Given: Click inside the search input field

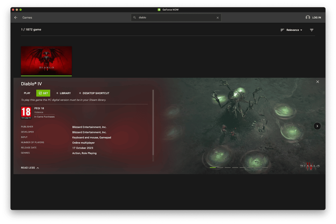Looking at the screenshot, I should coord(177,18).
